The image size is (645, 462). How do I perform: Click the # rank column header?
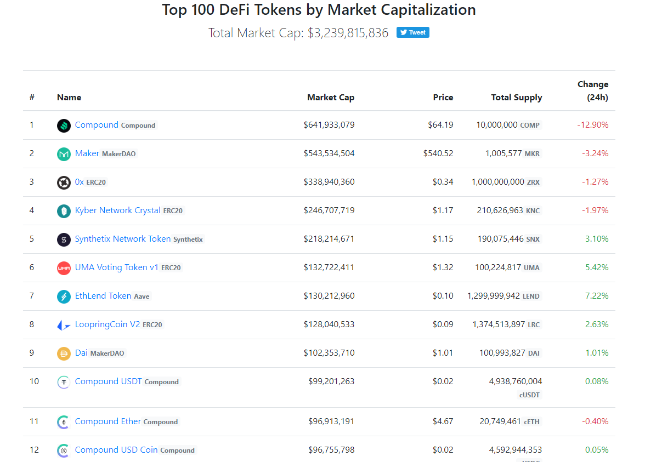click(32, 98)
